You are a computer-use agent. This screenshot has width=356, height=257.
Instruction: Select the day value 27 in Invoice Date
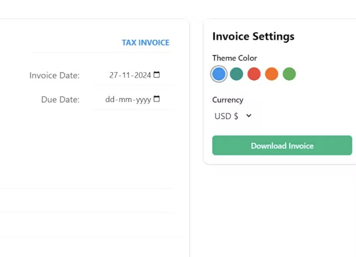tap(113, 76)
